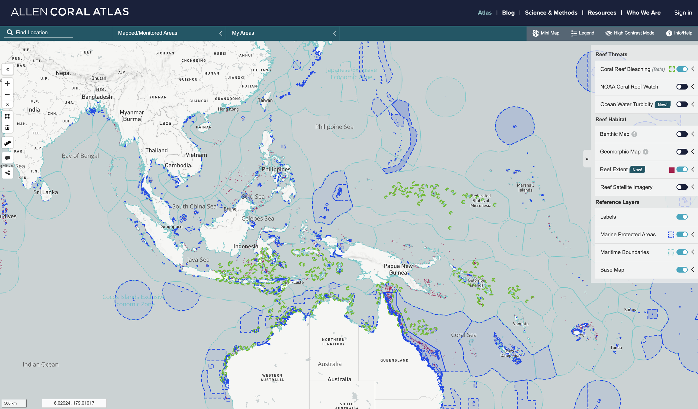Expand Coral Reef Bleaching options
The width and height of the screenshot is (698, 409).
click(x=693, y=69)
